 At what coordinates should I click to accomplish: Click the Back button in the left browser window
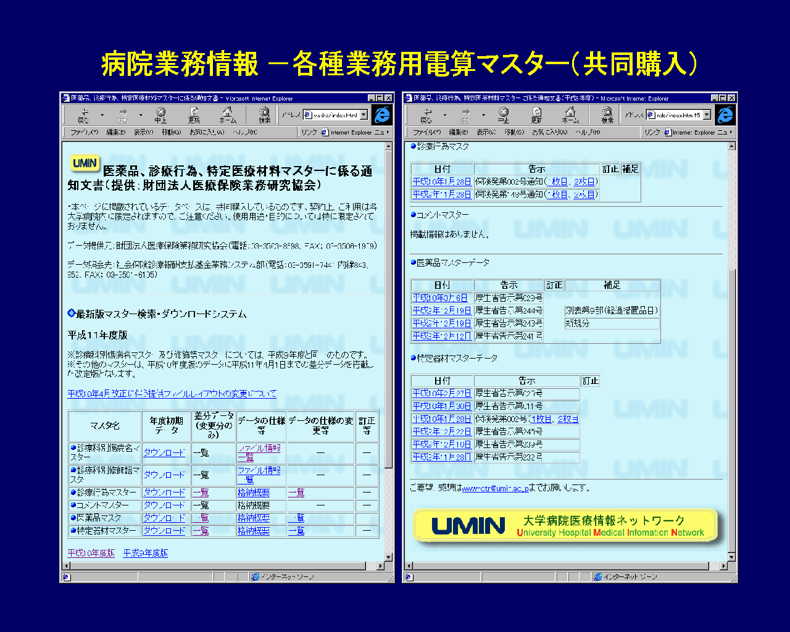(x=83, y=115)
